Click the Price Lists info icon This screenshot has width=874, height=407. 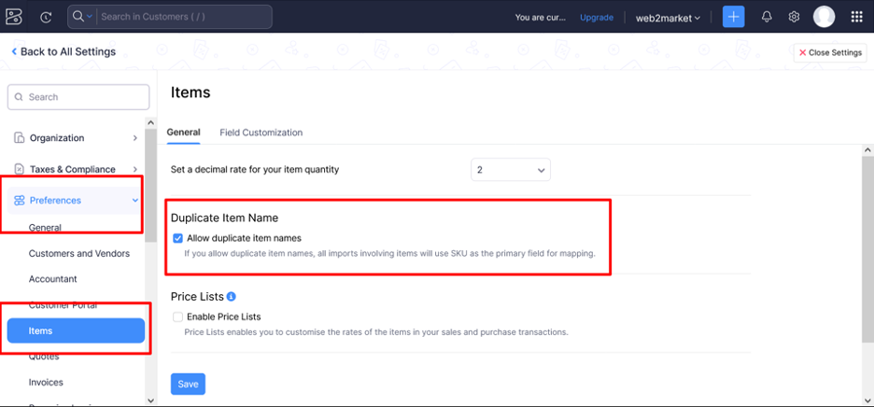point(231,297)
